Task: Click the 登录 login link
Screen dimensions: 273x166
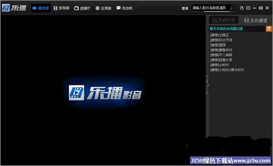Action: (x=185, y=8)
